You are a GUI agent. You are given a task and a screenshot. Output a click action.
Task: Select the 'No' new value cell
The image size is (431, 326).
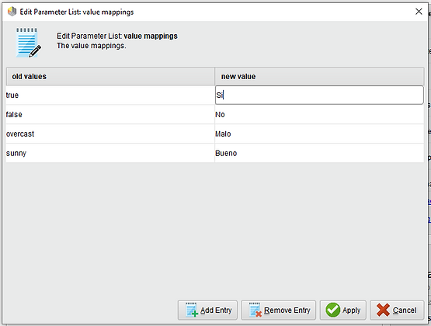[319, 114]
